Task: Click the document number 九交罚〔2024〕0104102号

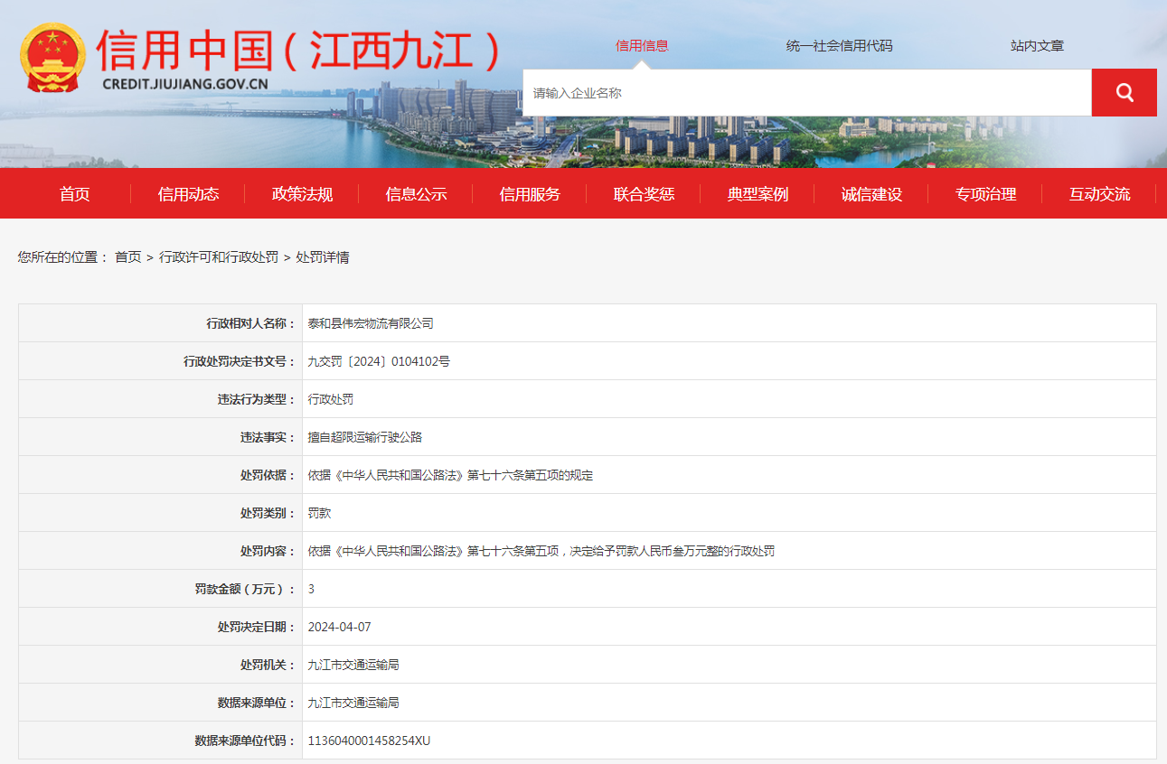Action: [x=379, y=361]
